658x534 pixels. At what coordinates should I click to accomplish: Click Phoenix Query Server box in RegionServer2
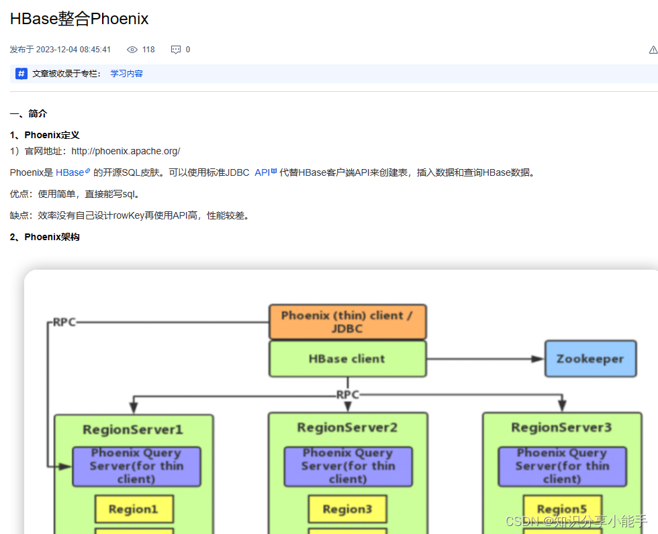click(348, 466)
